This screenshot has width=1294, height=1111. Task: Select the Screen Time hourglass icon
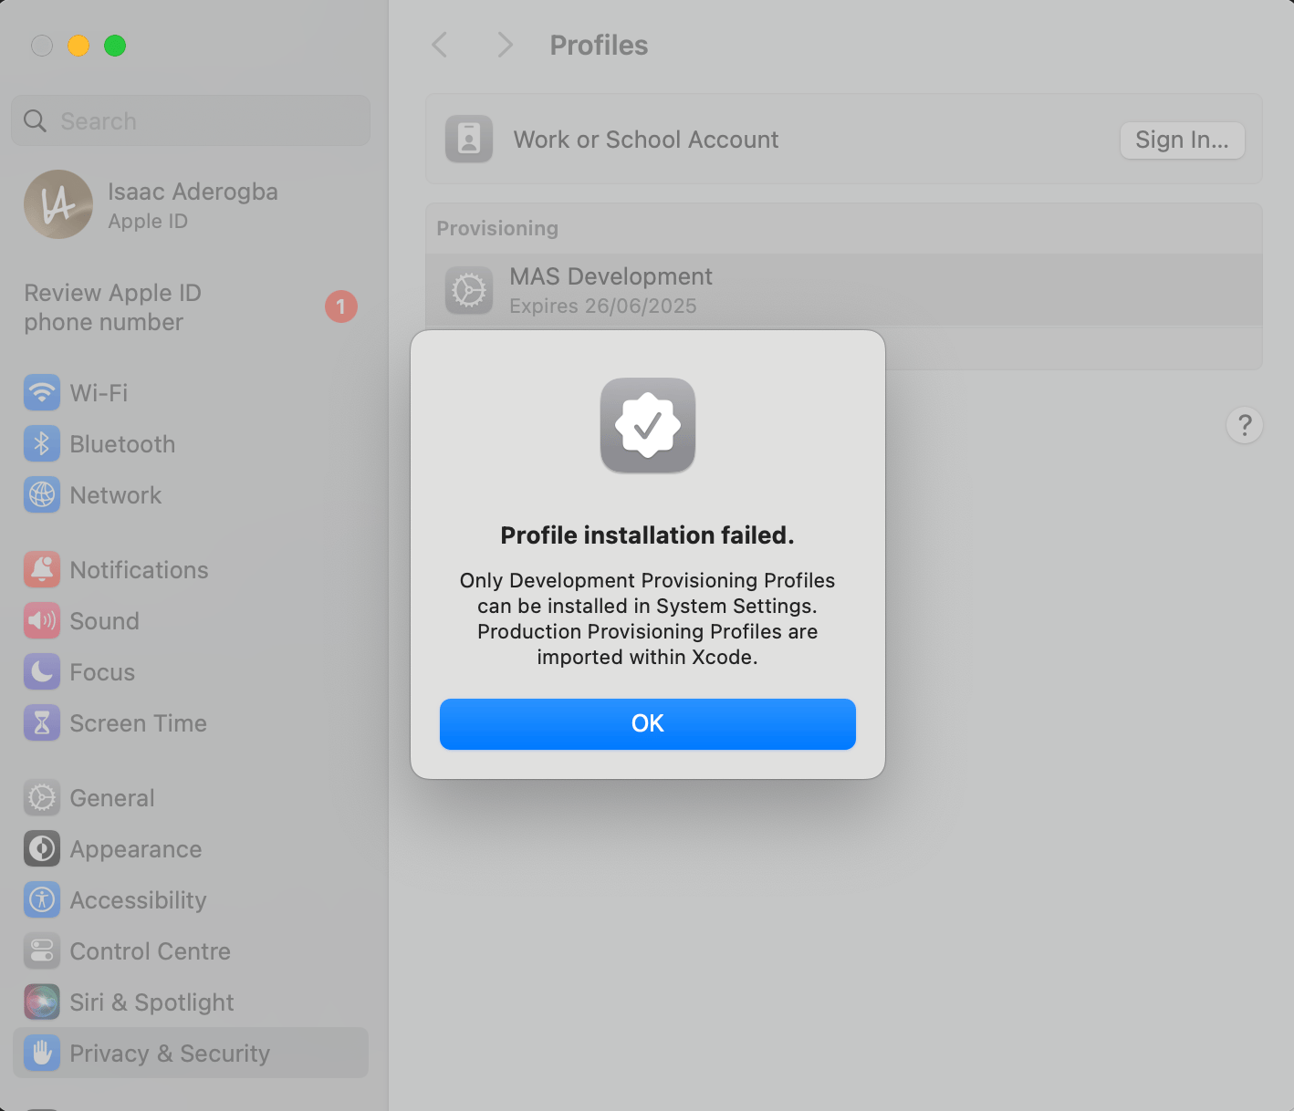[41, 722]
